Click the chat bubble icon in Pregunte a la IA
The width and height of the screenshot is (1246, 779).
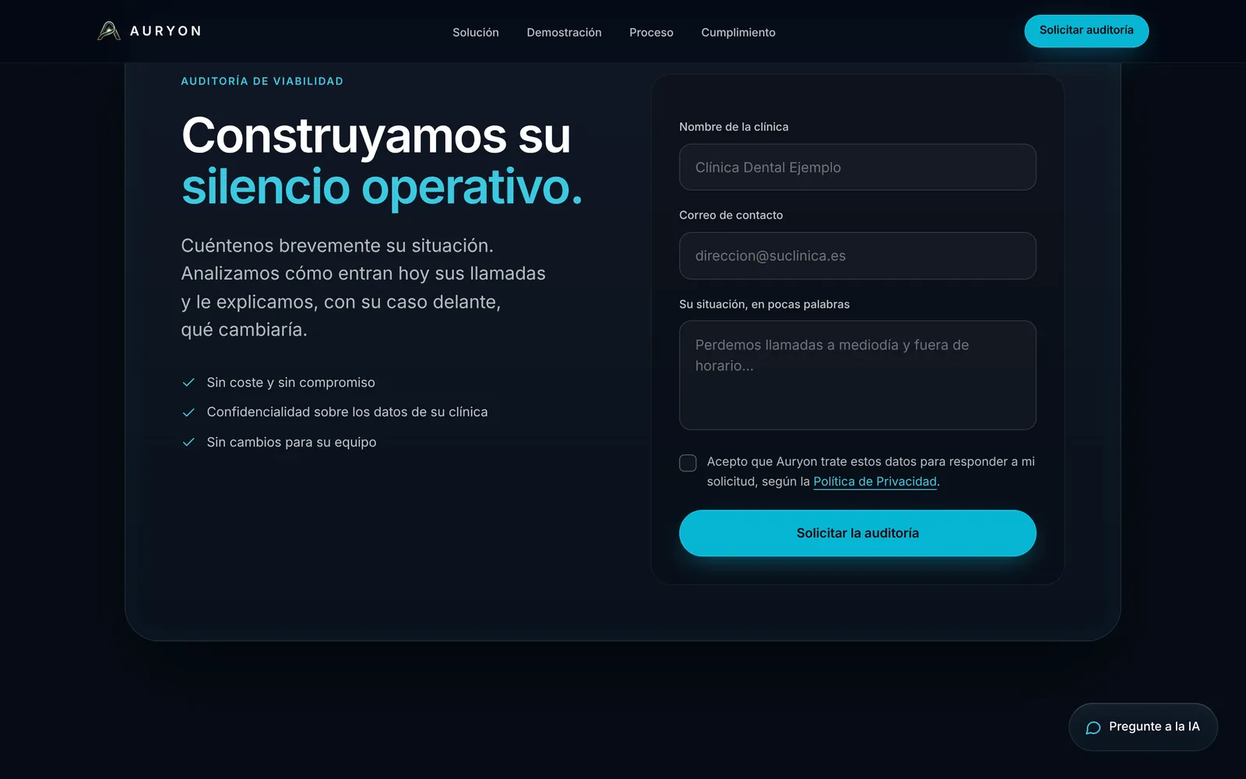(x=1093, y=728)
